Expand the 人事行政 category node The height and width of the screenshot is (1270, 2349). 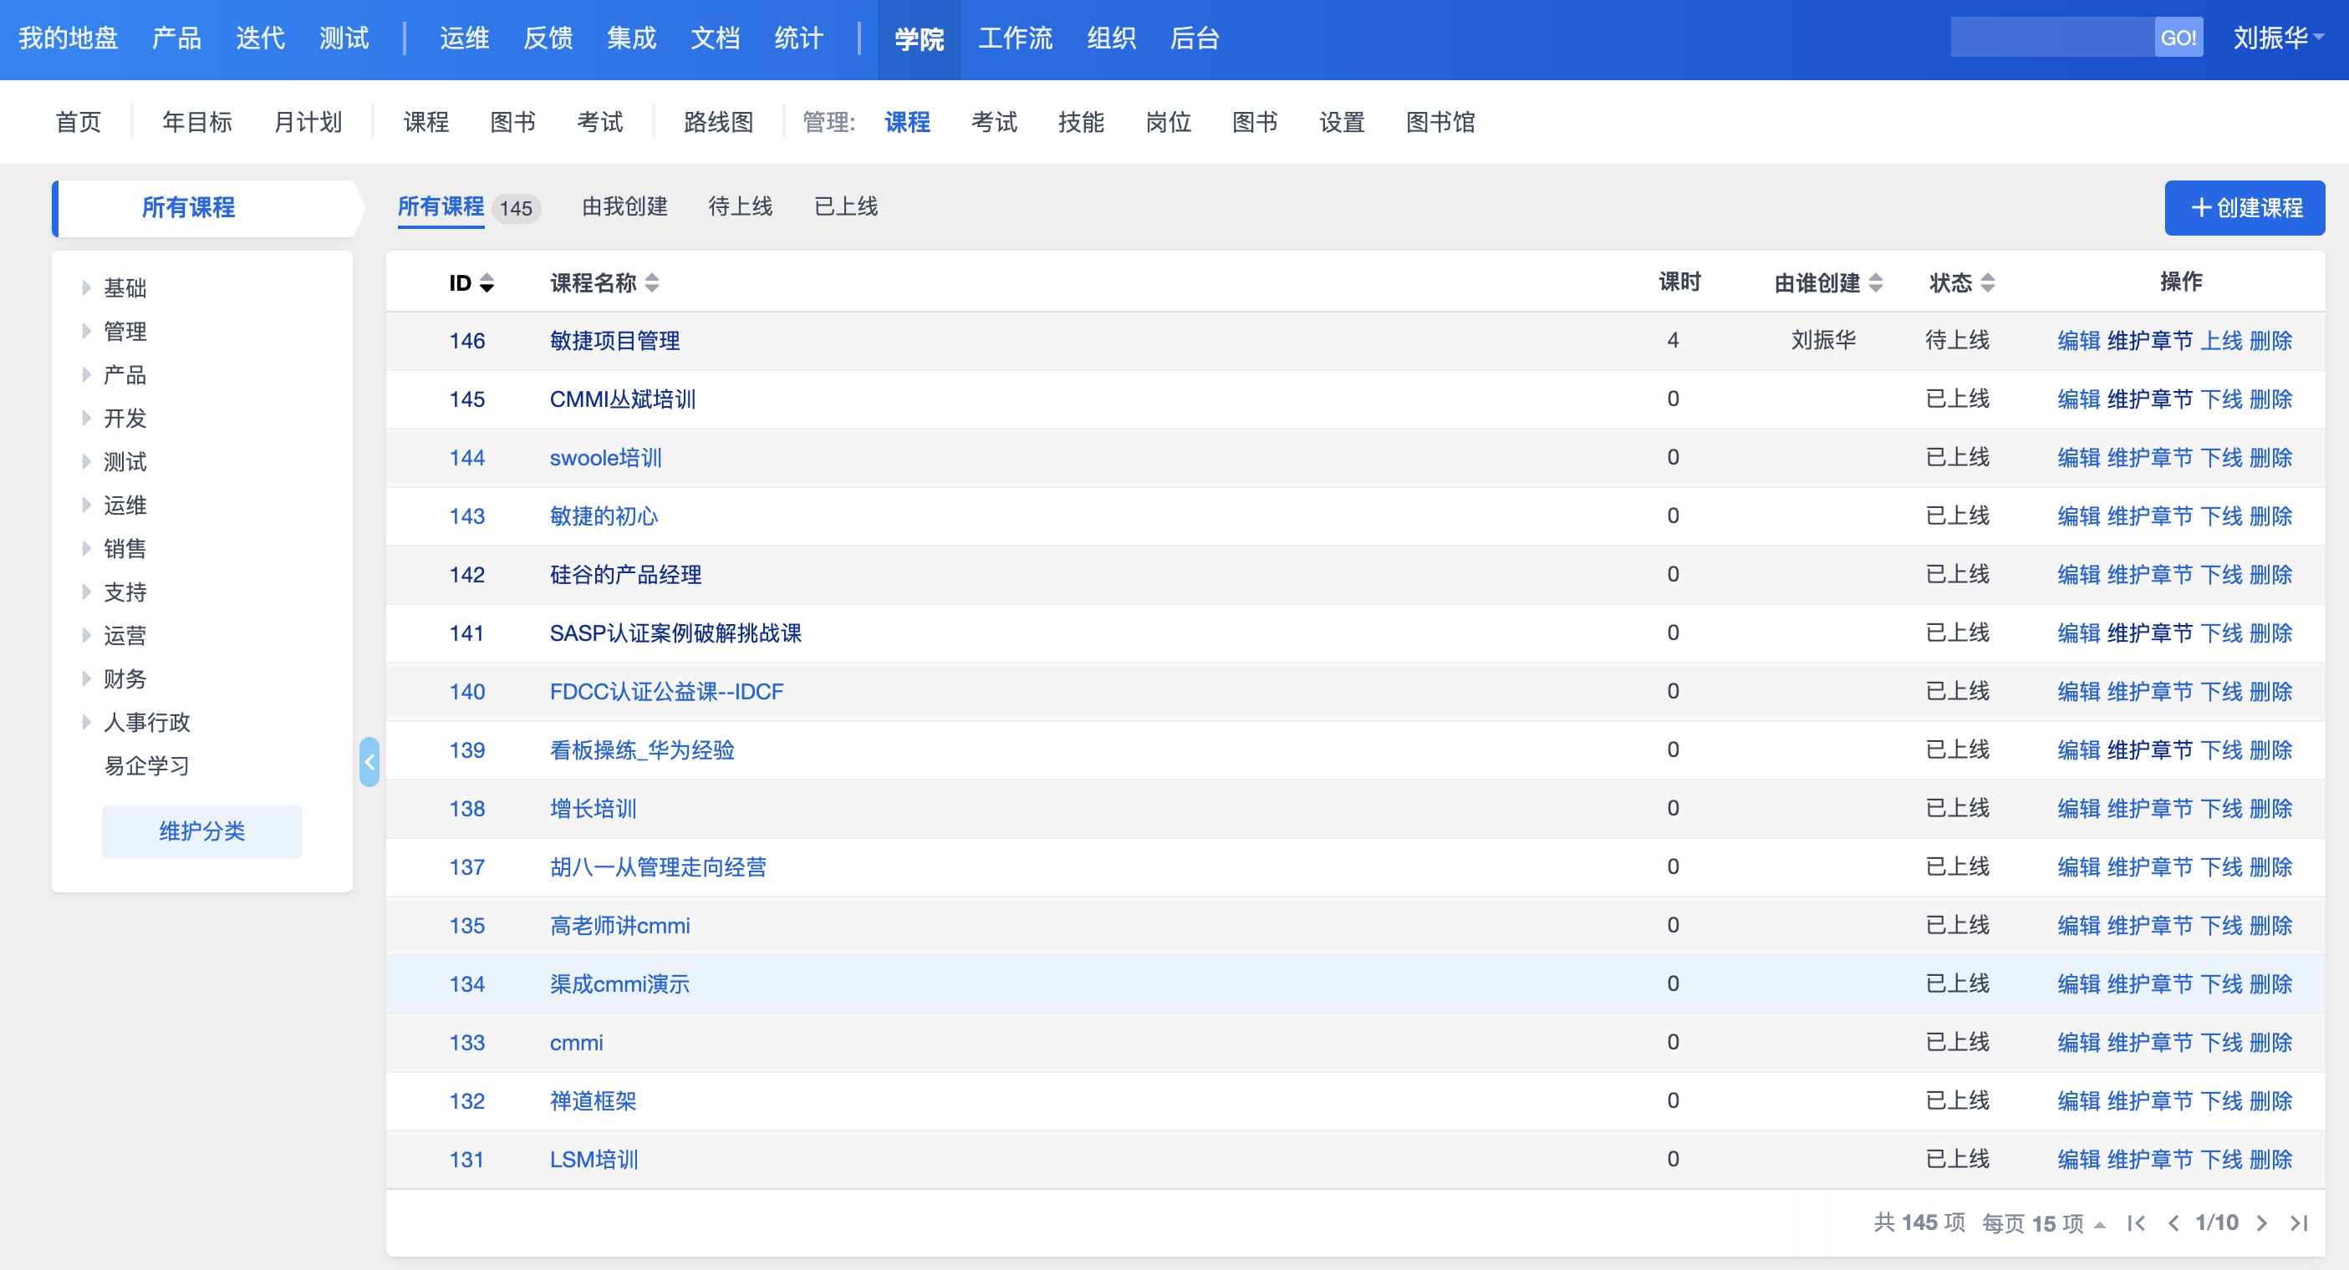coord(87,722)
